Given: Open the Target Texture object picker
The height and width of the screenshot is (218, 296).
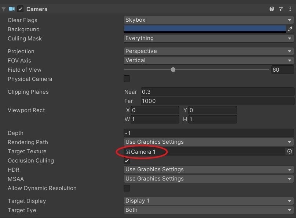Looking at the screenshot, I should [289, 151].
